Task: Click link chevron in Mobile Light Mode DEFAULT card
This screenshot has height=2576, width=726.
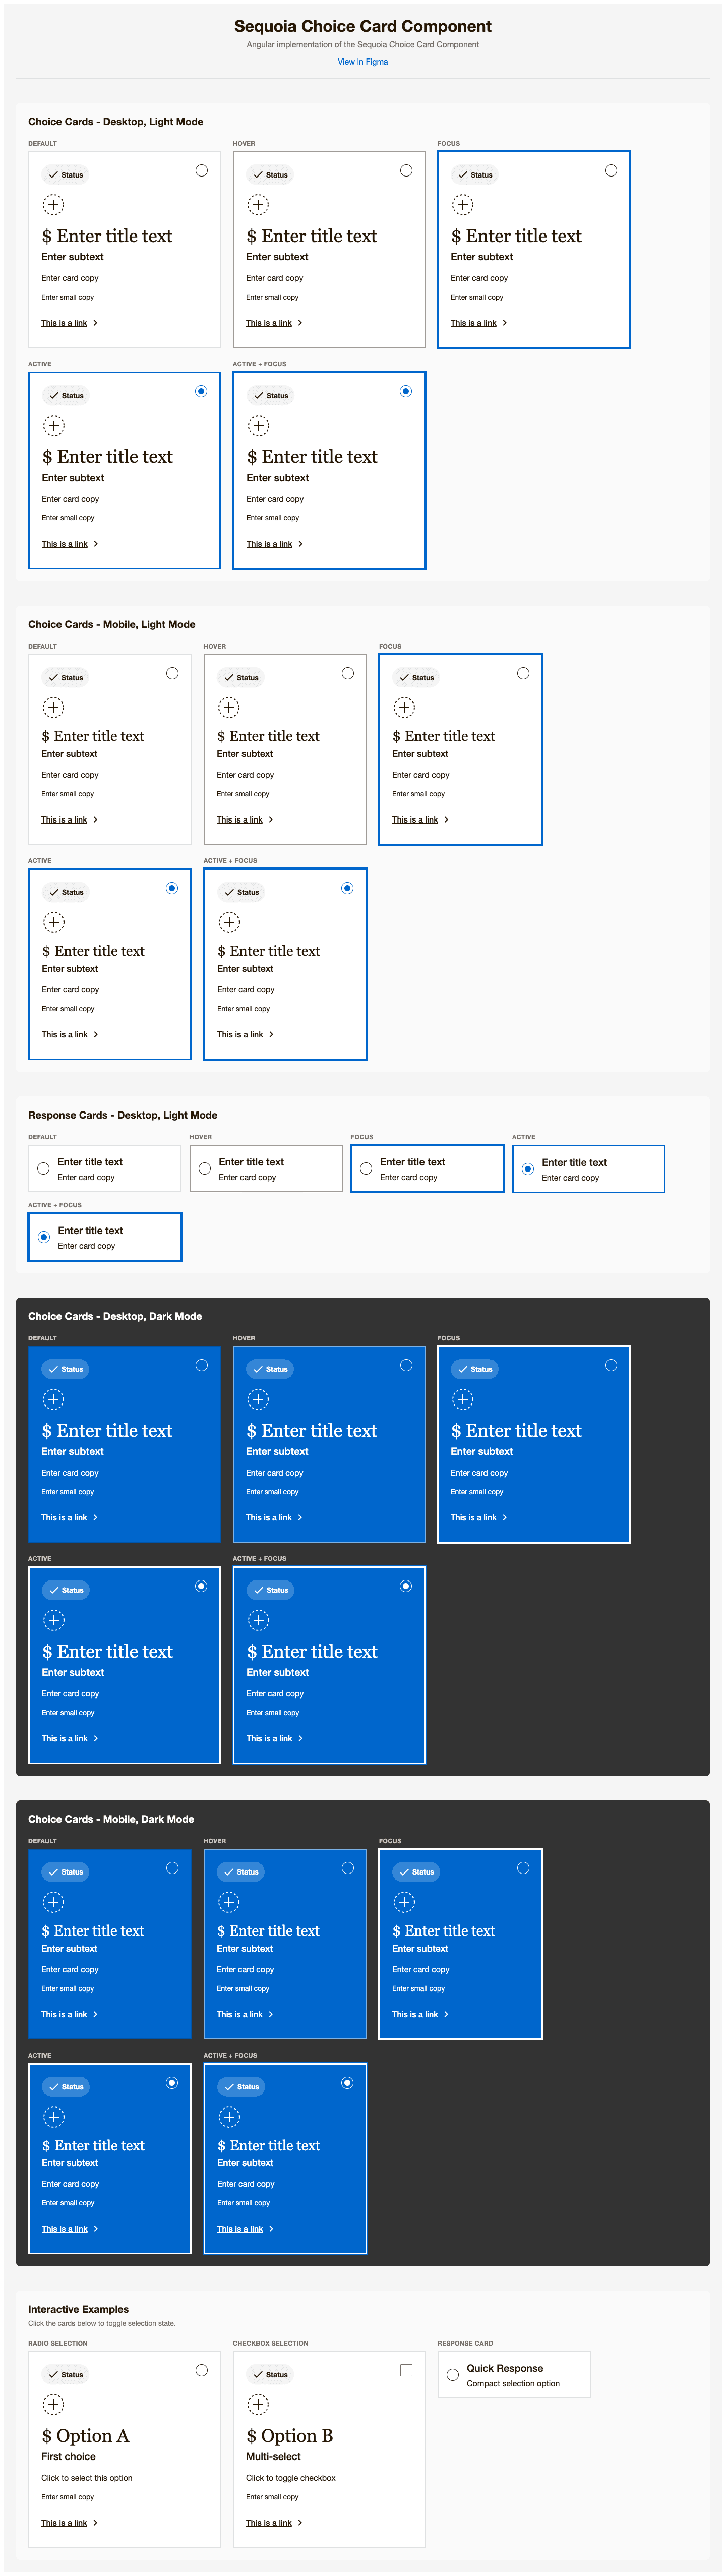Action: [95, 820]
